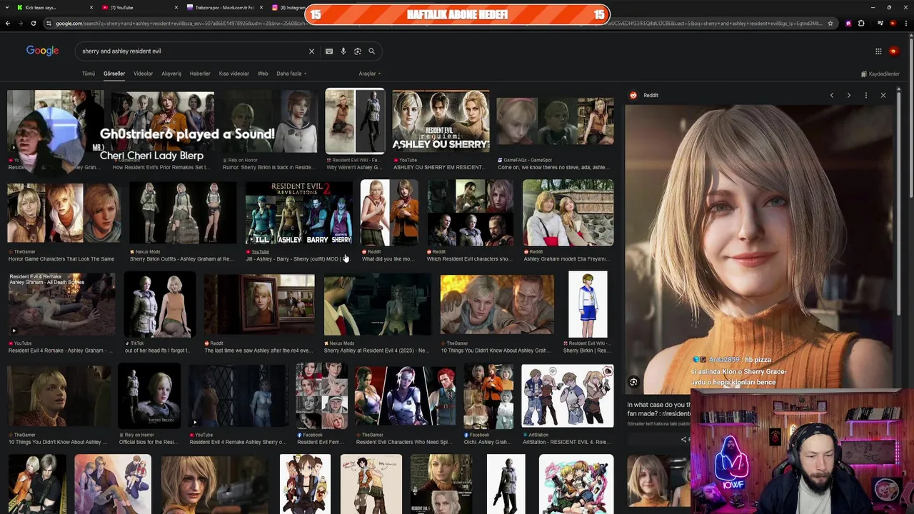Clear the search box with the X icon
914x514 pixels.
(x=311, y=51)
